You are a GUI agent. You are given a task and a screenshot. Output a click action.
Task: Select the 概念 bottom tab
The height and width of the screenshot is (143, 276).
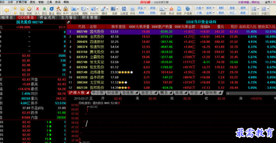166,93
